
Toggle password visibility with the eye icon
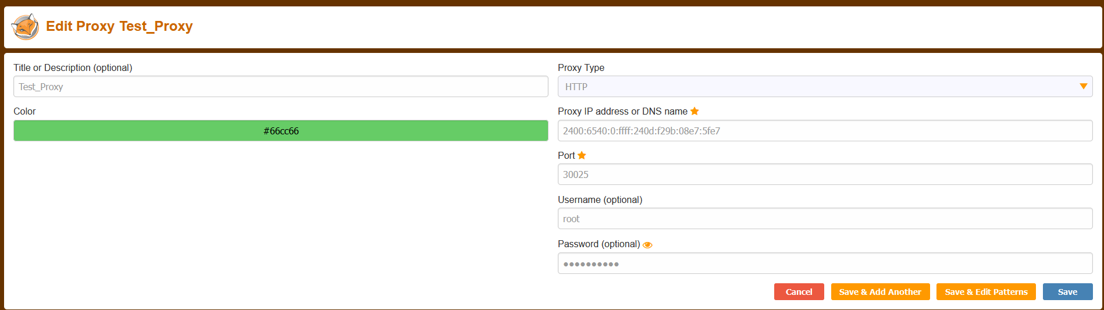pyautogui.click(x=647, y=245)
